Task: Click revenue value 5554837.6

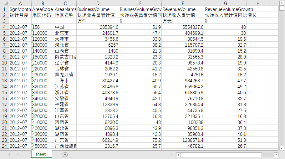Action: click(183, 27)
